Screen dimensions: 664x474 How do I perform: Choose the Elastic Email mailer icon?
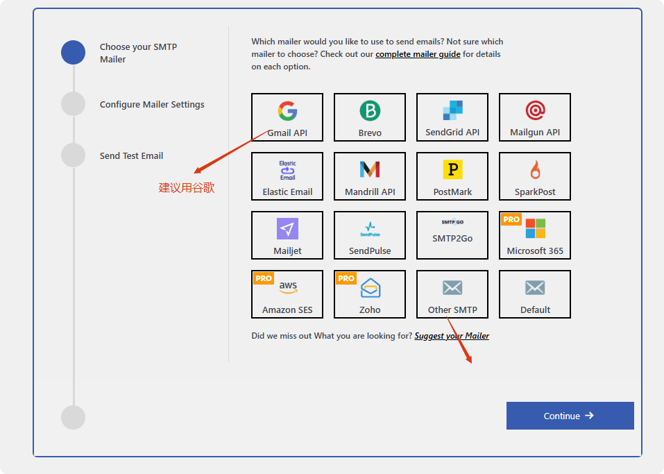(x=287, y=170)
